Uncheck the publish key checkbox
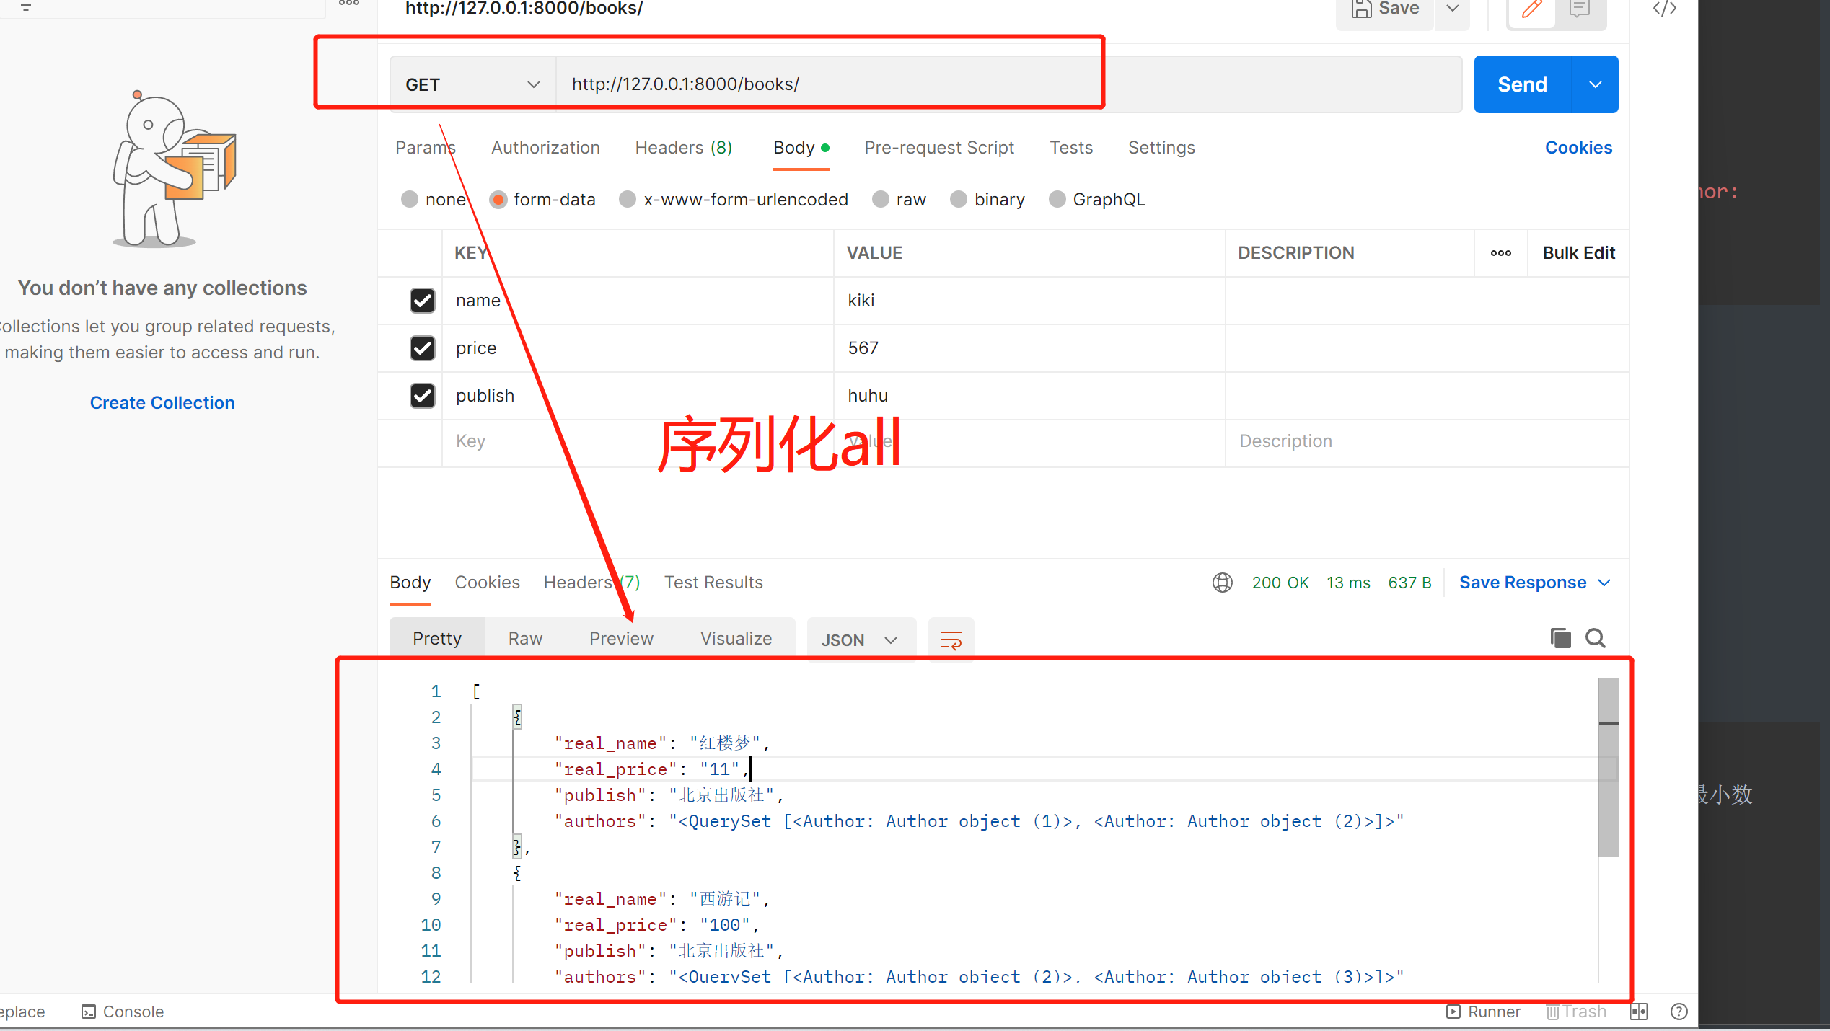Viewport: 1830px width, 1031px height. click(x=422, y=396)
